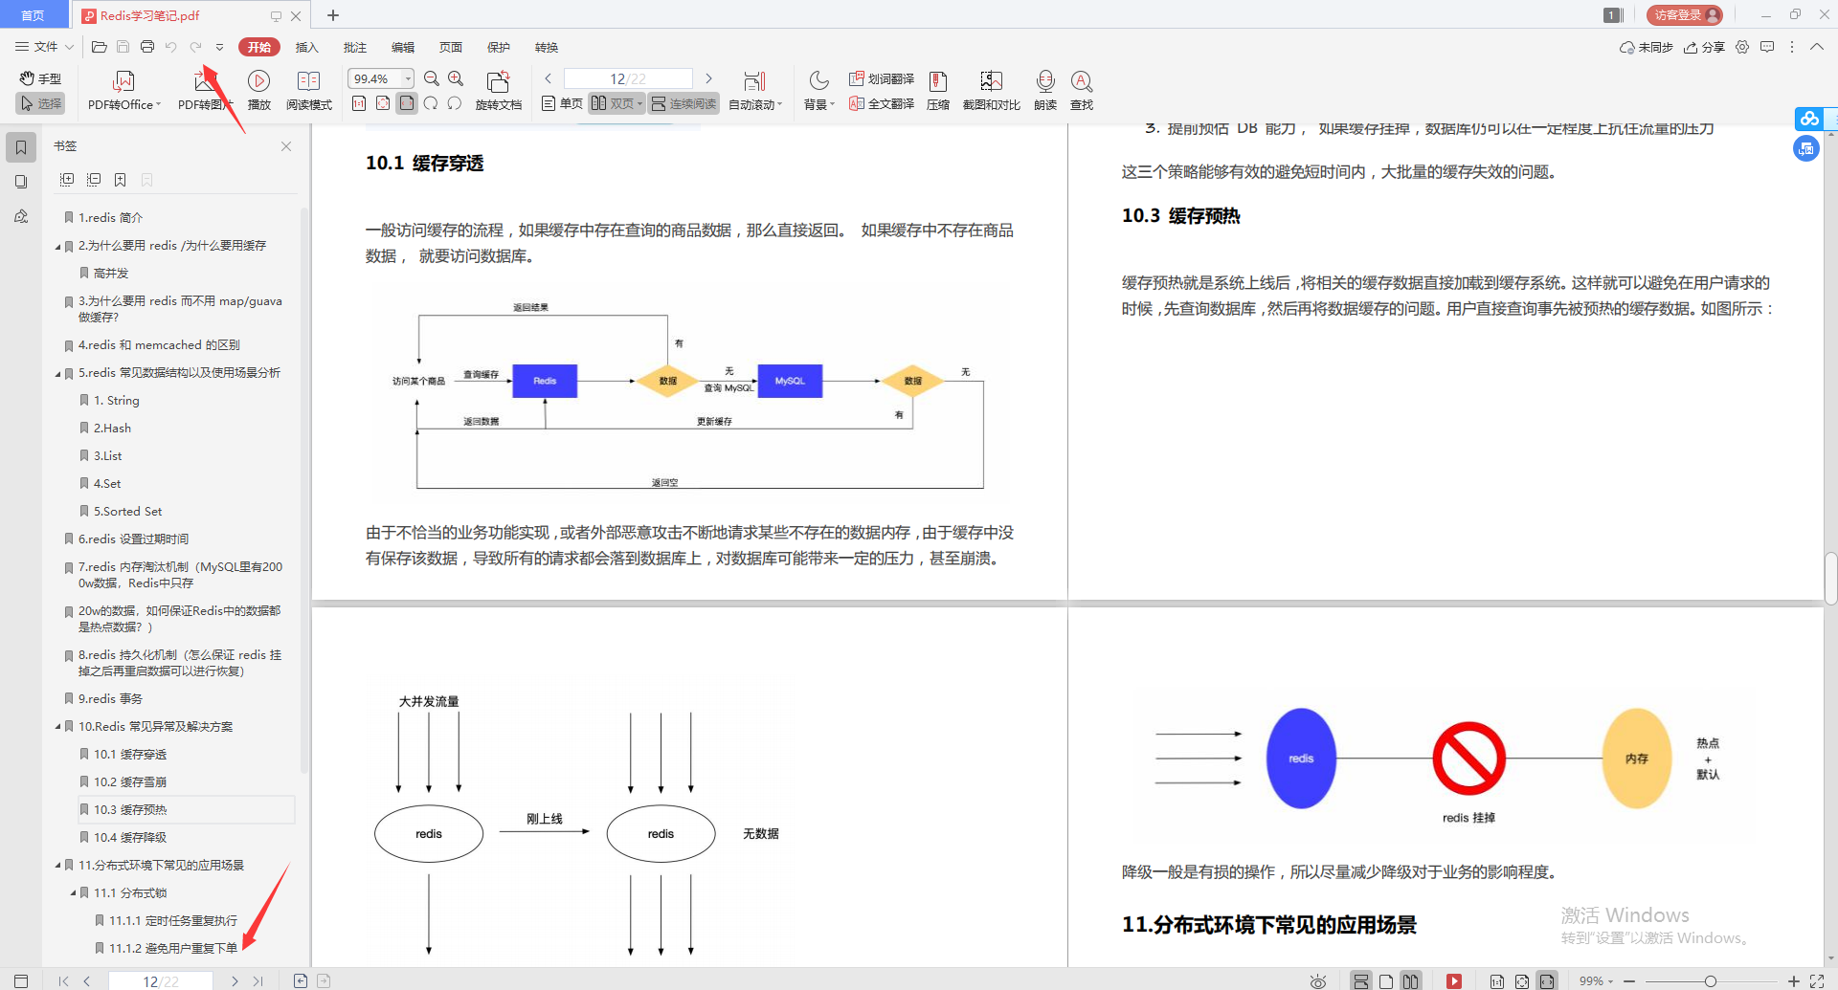
Task: Switch to the 保护 ribbon tab
Action: 499,47
